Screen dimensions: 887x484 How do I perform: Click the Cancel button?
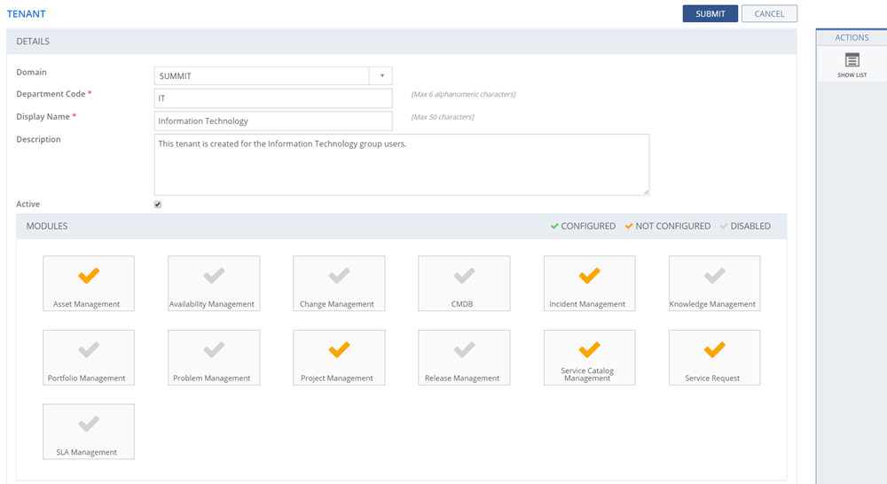pos(769,13)
